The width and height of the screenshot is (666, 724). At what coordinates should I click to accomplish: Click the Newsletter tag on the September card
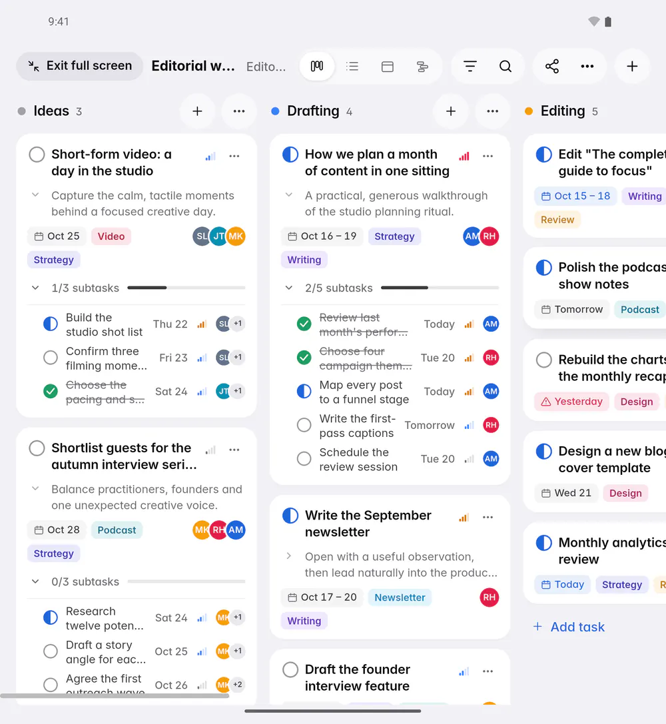click(x=400, y=597)
